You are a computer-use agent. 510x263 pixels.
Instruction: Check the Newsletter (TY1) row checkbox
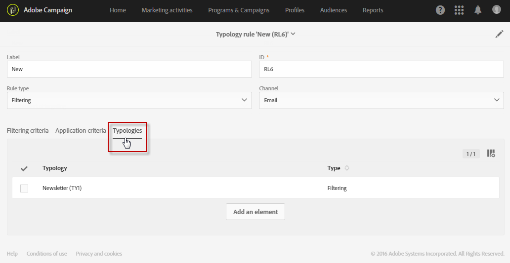pyautogui.click(x=24, y=188)
